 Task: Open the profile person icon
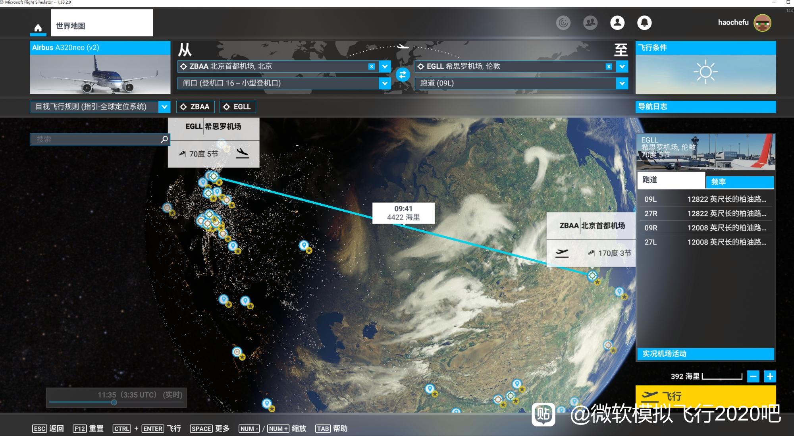[617, 23]
